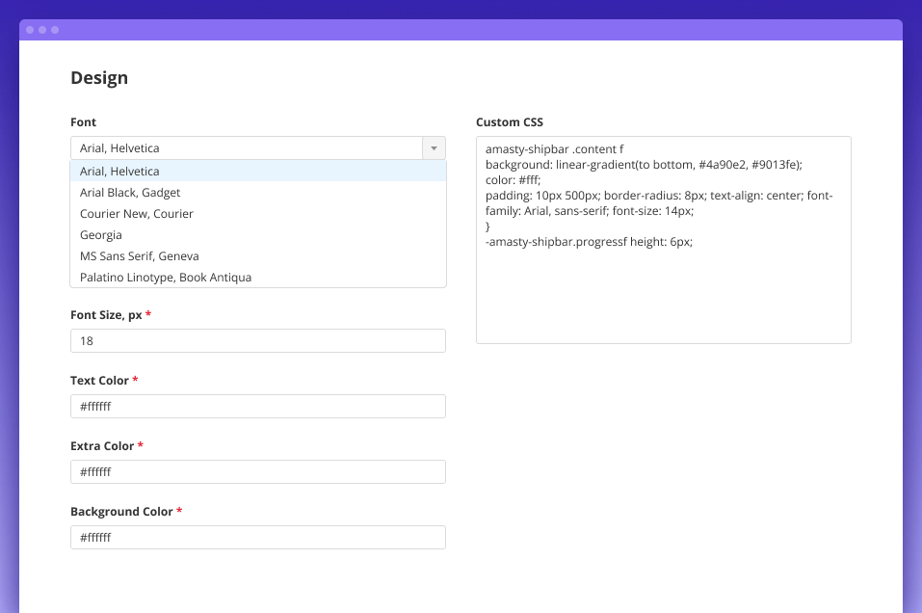Click the Font dropdown arrow button
Screen dimensions: 922x613
point(434,148)
